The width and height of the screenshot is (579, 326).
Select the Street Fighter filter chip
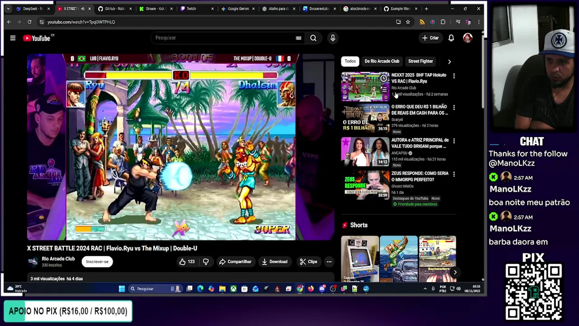point(420,61)
